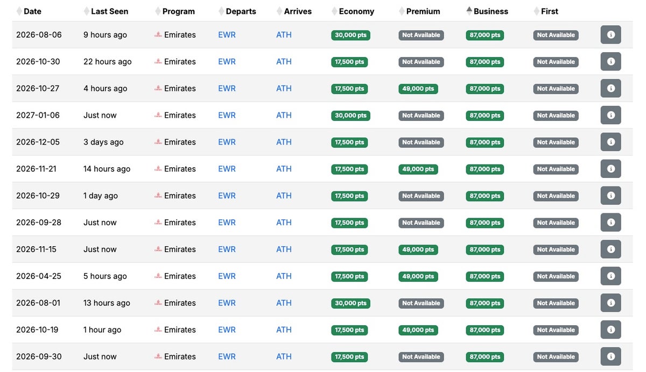
Task: Sort by Last Seen column header
Action: (x=109, y=11)
